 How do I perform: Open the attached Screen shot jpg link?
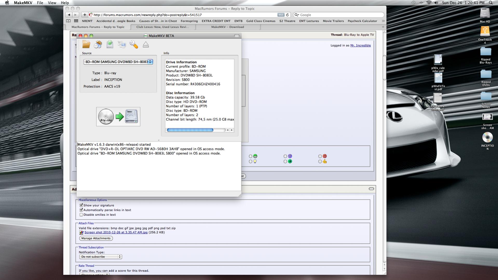(116, 232)
